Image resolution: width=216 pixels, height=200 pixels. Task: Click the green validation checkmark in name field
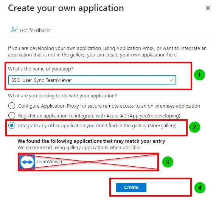[171, 80]
